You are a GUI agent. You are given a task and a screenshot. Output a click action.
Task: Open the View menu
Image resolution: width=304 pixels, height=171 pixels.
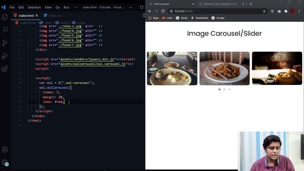[x=48, y=8]
